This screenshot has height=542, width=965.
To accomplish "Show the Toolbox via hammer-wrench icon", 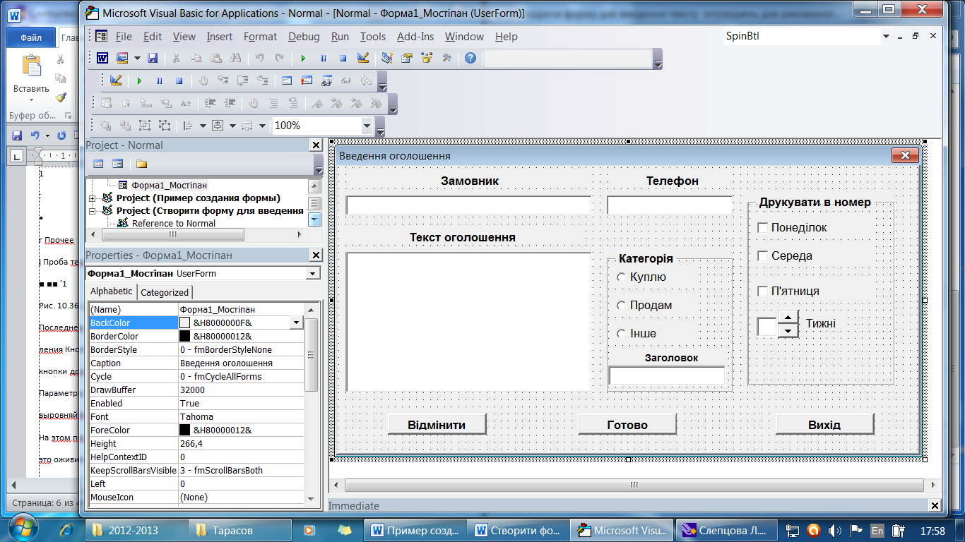I will [x=446, y=58].
